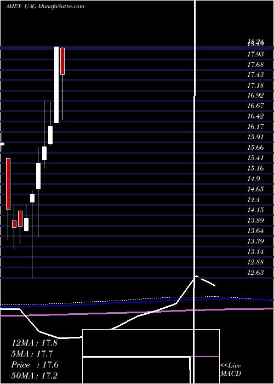Click the 17.93 price axis label
274x384 pixels.
pos(255,54)
